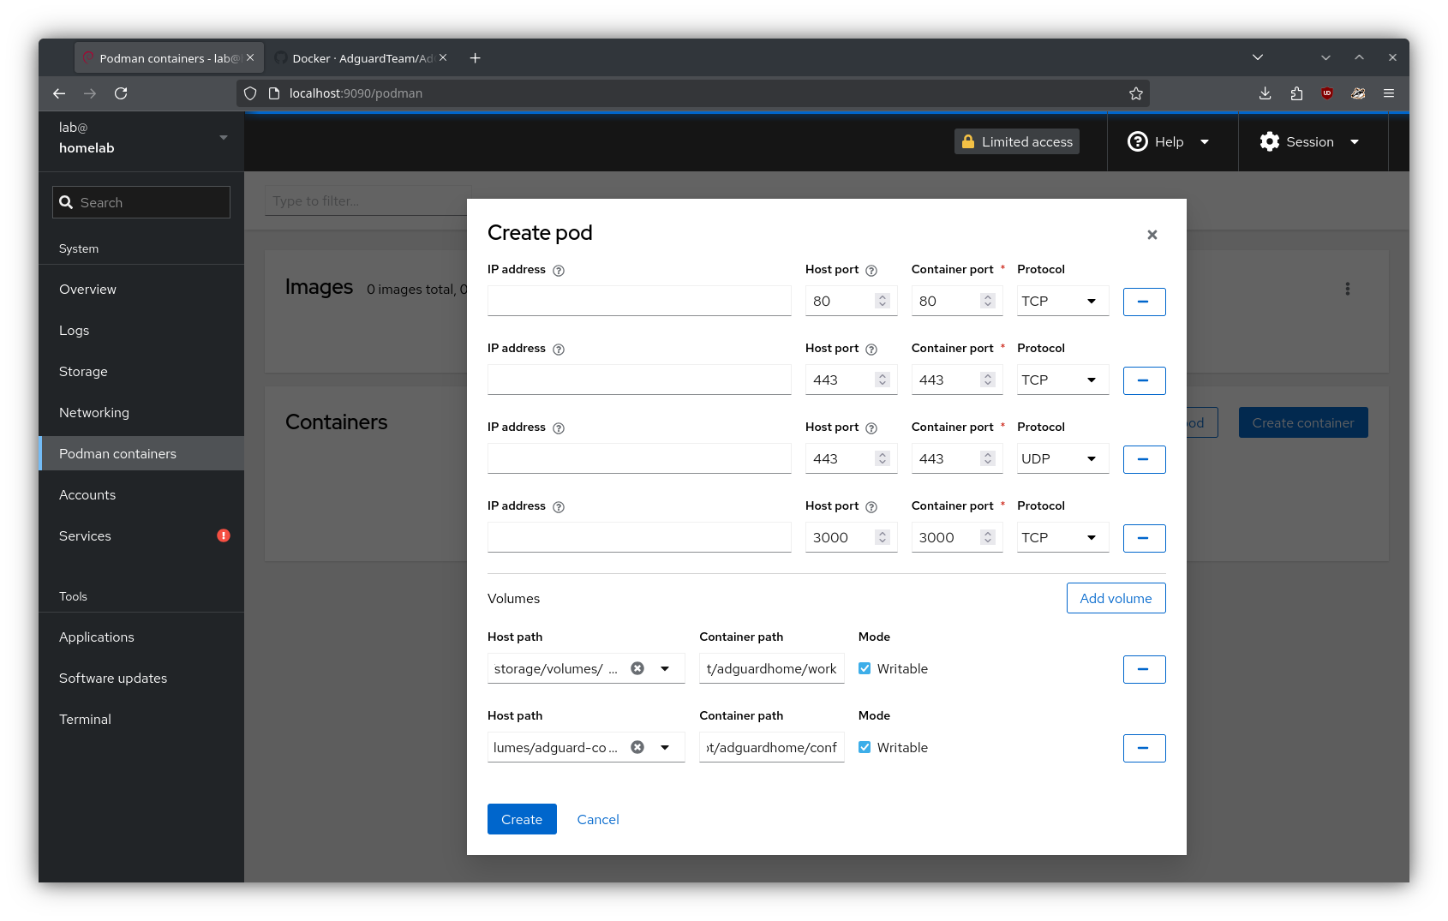Click help icon beside Host port 3000

[x=871, y=507]
